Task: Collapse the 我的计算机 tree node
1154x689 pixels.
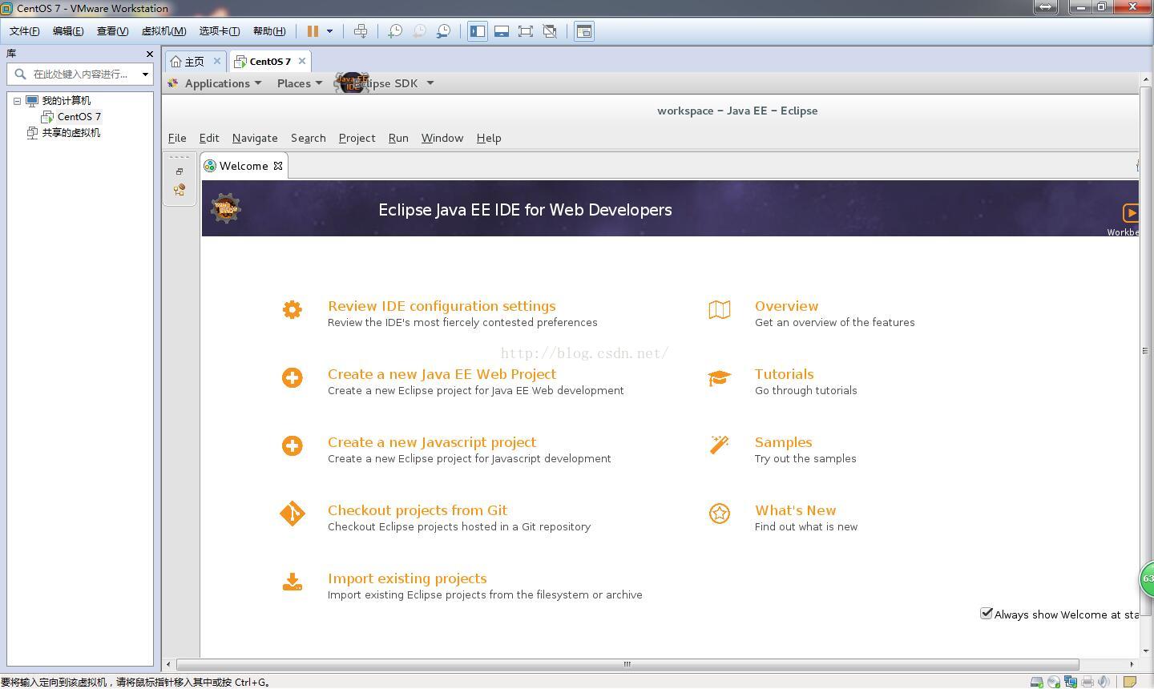Action: 17,101
